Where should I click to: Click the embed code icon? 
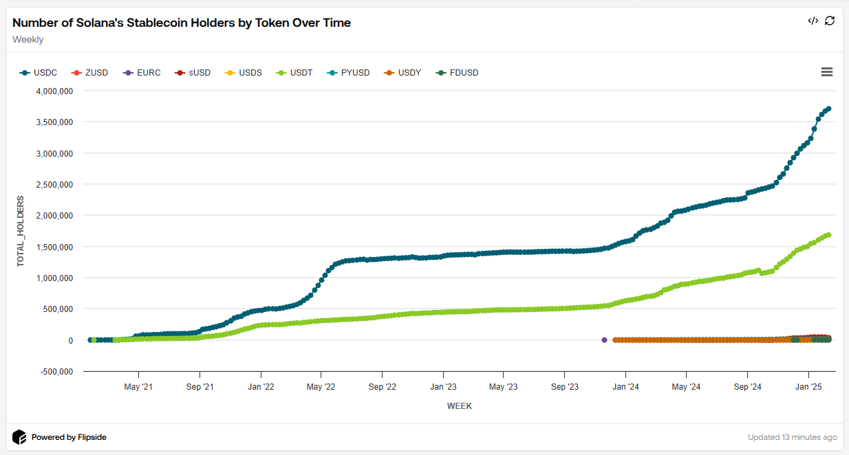[x=813, y=21]
